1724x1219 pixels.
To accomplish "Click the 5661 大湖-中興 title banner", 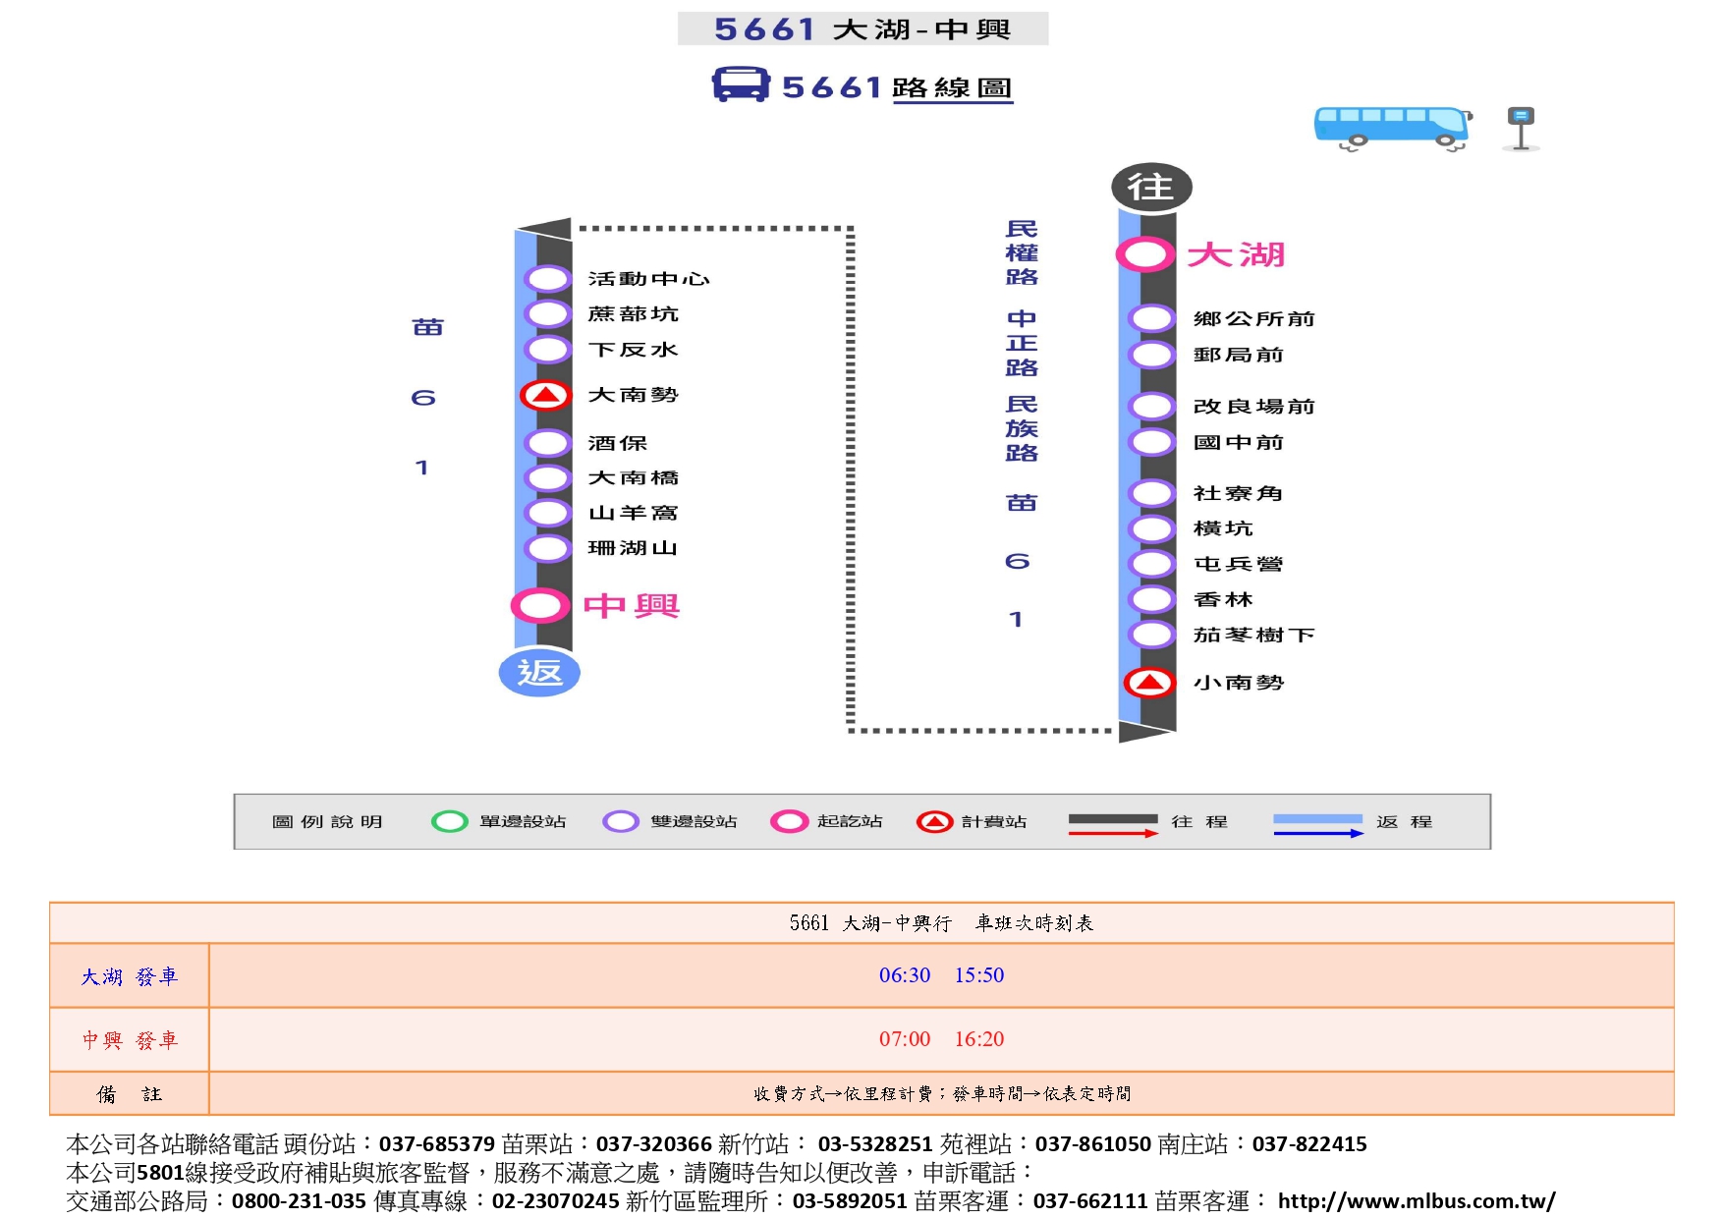I will 862,29.
